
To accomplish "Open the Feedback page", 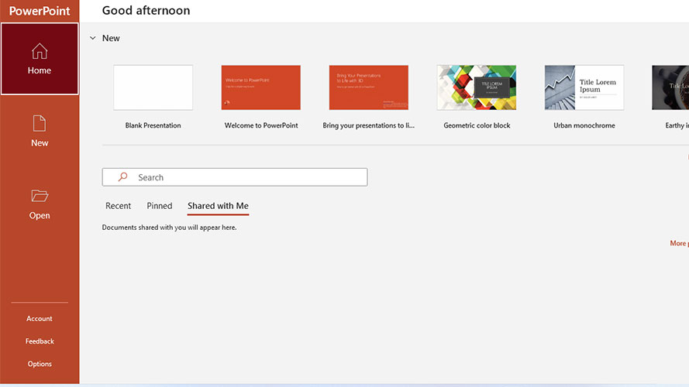I will [40, 341].
